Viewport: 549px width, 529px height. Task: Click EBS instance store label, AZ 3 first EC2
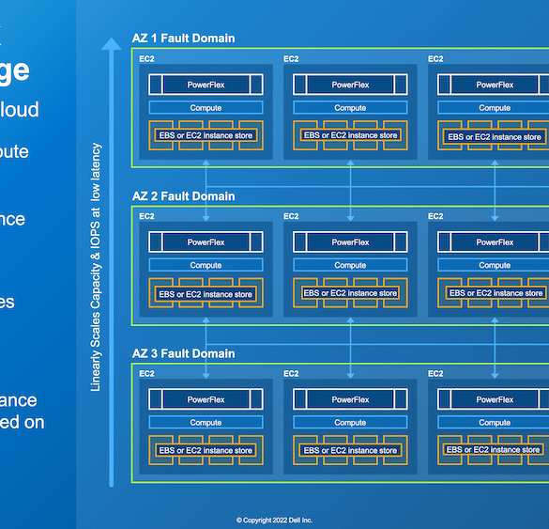tap(206, 450)
